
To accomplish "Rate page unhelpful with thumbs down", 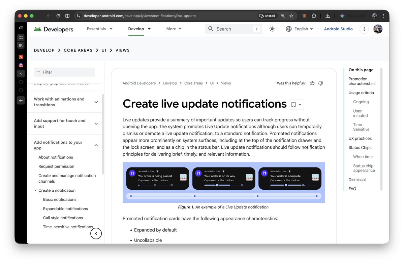I will coord(320,83).
